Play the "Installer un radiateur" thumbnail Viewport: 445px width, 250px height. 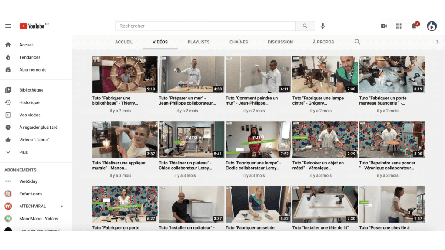(192, 204)
